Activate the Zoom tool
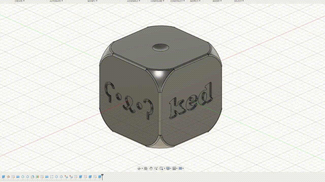Image resolution: width=325 pixels, height=182 pixels. [156, 168]
